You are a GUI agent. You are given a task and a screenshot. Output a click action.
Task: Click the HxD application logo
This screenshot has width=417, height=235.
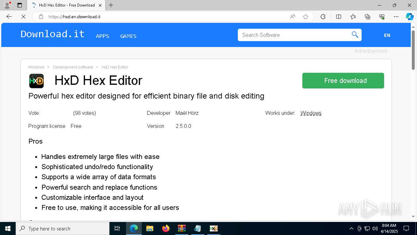point(36,81)
